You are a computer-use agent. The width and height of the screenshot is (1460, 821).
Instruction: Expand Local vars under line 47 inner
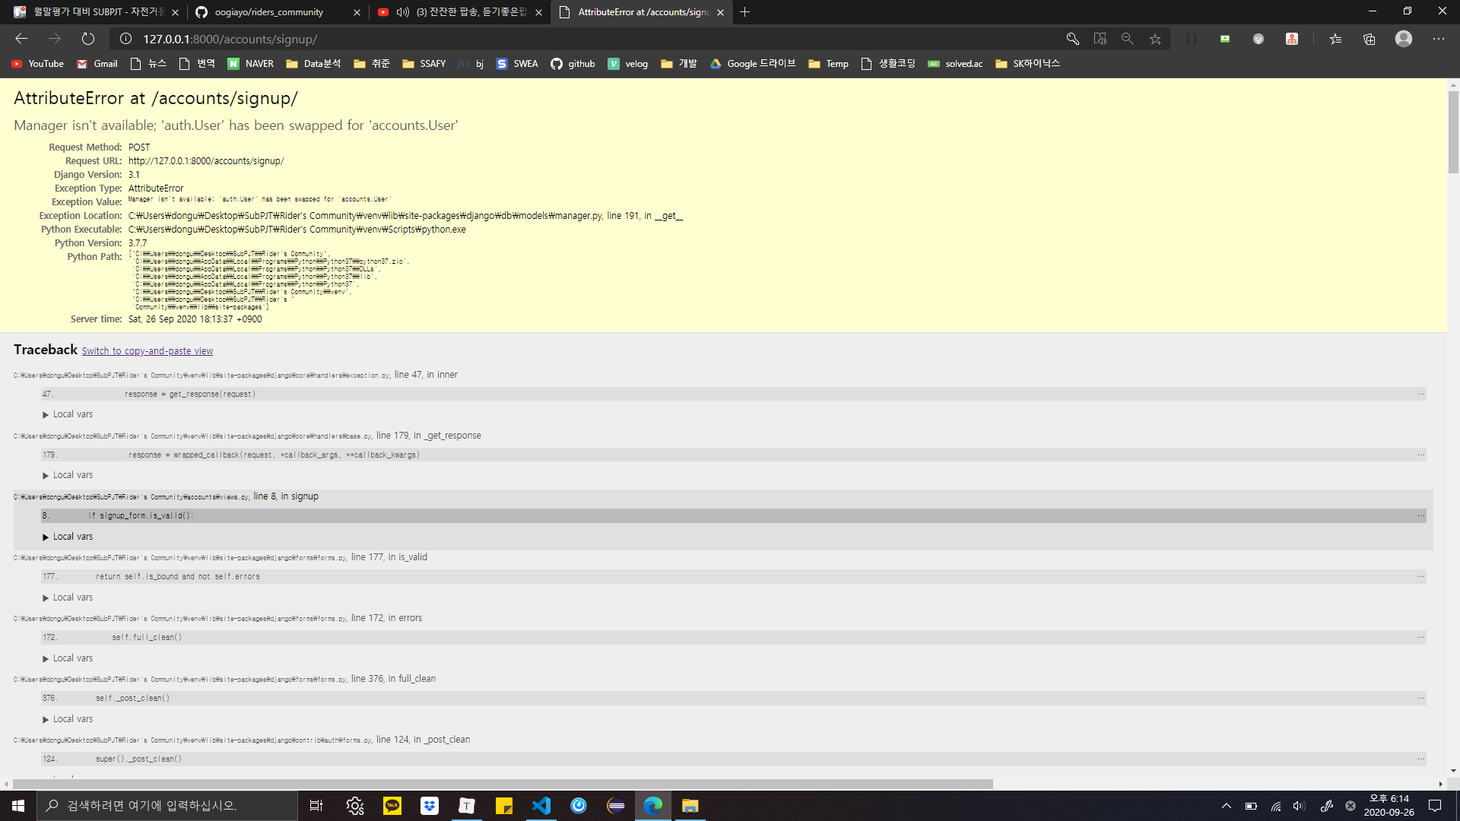pyautogui.click(x=68, y=414)
